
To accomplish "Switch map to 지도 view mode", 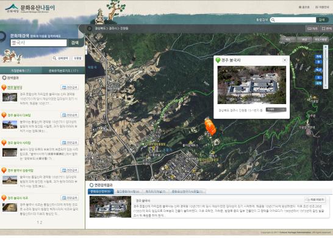I will coord(287,39).
